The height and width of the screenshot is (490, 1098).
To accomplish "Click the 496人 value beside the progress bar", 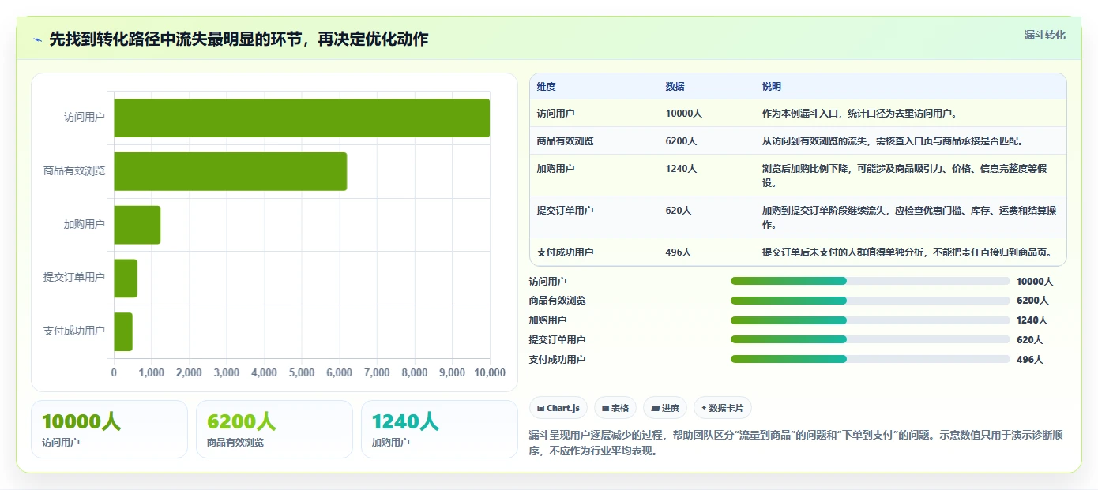I will (1029, 359).
